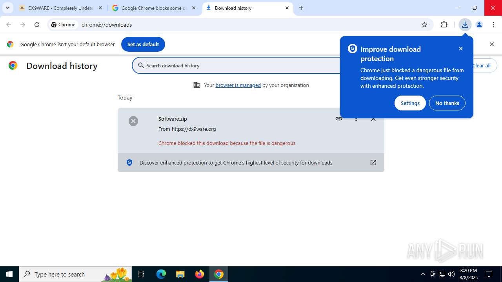Viewport: 502px width, 282px height.
Task: Click Settings in the protection popup
Action: 410,103
